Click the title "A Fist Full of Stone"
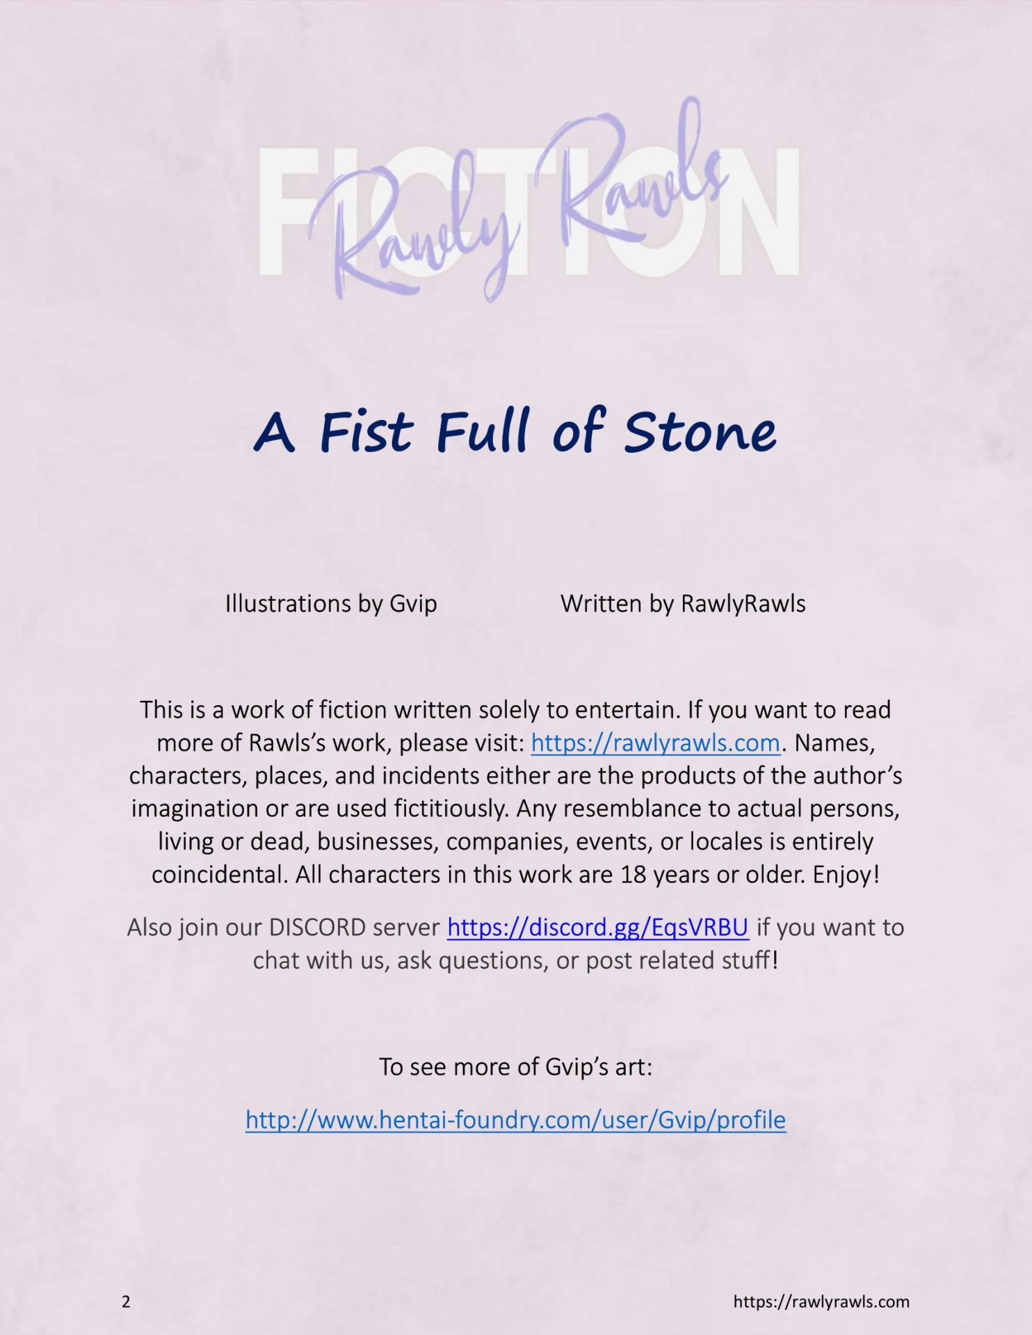The image size is (1032, 1335). (x=515, y=432)
